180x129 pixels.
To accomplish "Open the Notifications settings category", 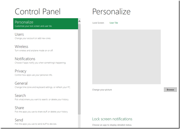I will click(46, 60).
